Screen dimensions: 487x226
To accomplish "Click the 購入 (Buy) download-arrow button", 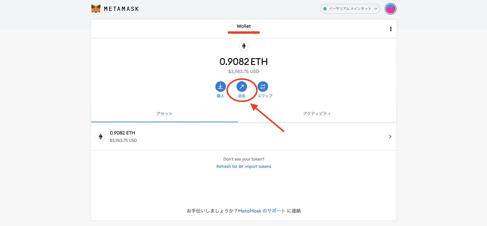I will click(x=220, y=87).
